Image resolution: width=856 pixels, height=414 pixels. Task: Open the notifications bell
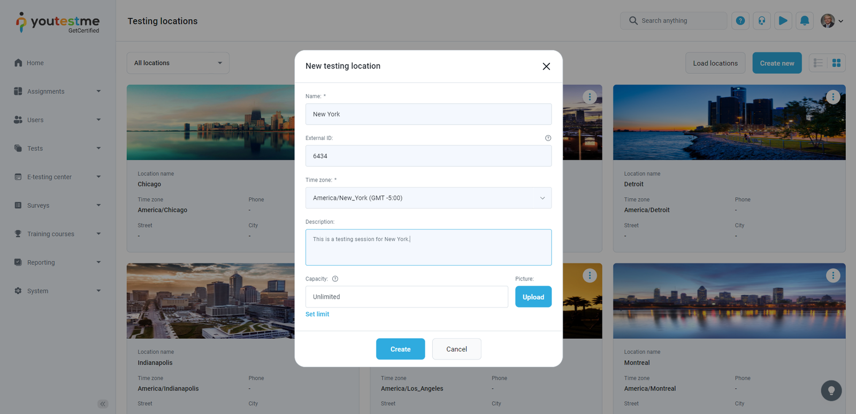pyautogui.click(x=805, y=21)
